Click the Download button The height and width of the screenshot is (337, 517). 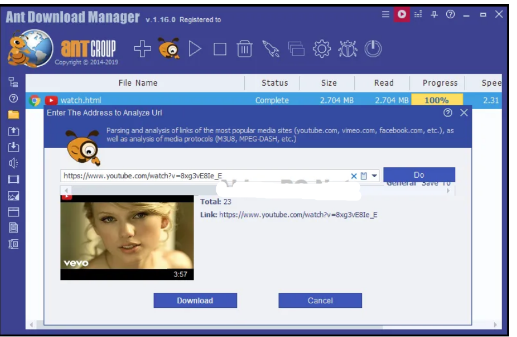coord(195,300)
